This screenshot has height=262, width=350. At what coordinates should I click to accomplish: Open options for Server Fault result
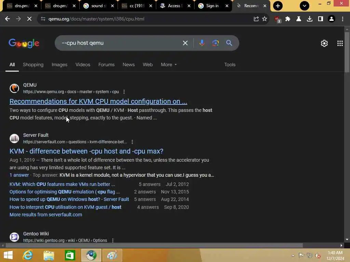132,142
